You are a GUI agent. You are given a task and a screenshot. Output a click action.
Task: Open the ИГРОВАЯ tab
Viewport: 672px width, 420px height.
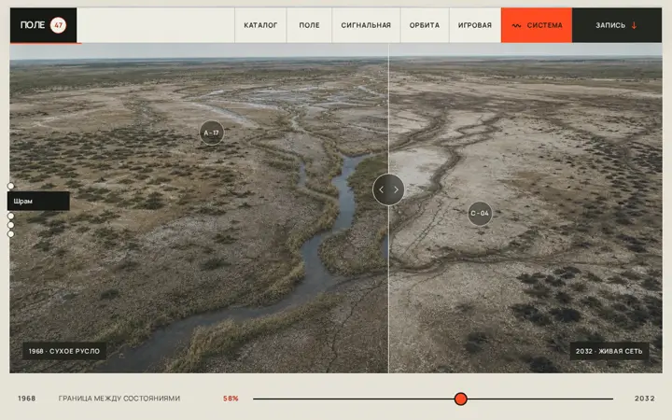[x=475, y=25]
